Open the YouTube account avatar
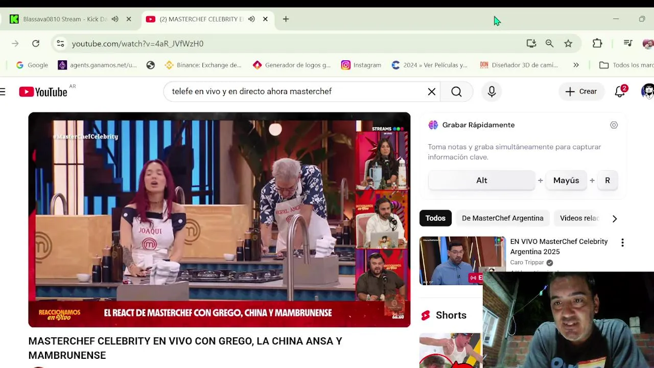 tap(648, 91)
